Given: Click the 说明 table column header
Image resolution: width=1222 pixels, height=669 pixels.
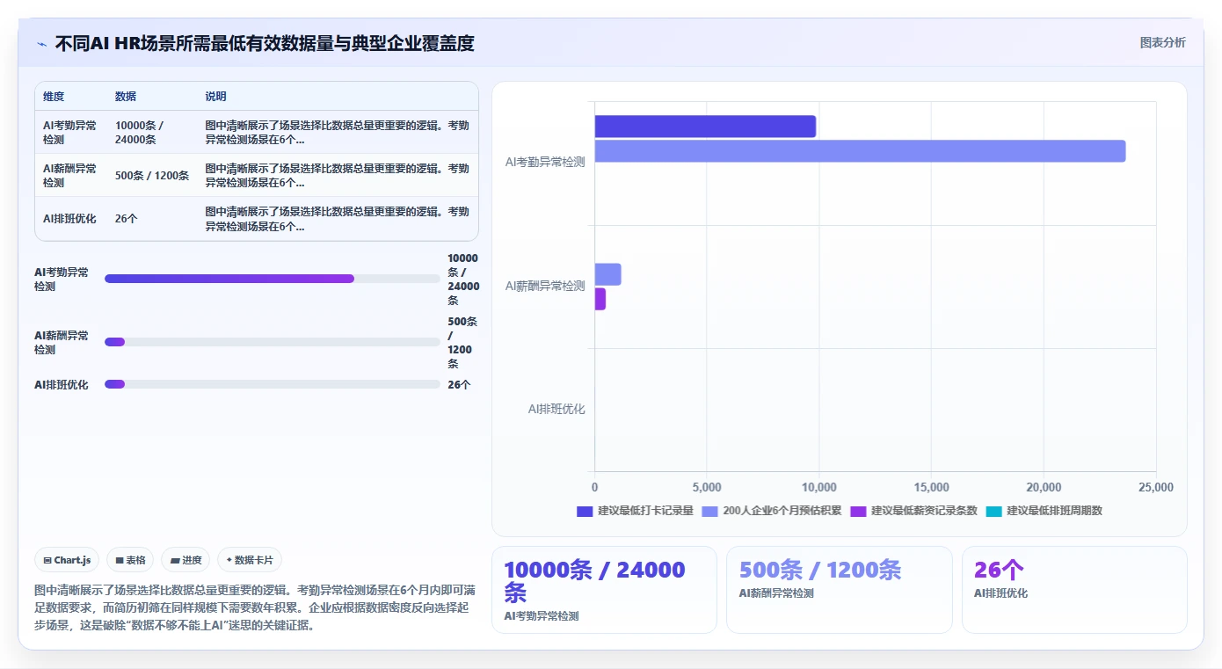Looking at the screenshot, I should 215,96.
